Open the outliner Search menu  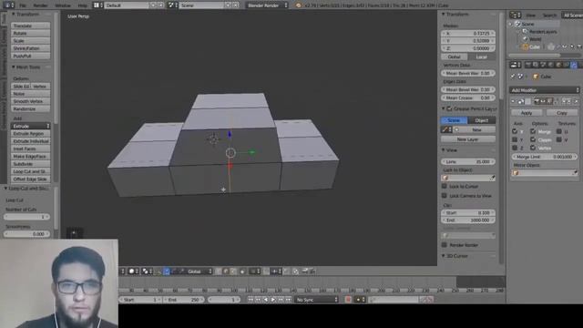click(x=549, y=15)
